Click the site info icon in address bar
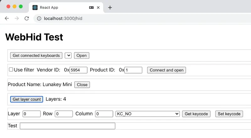This screenshot has height=138, width=251. (39, 19)
